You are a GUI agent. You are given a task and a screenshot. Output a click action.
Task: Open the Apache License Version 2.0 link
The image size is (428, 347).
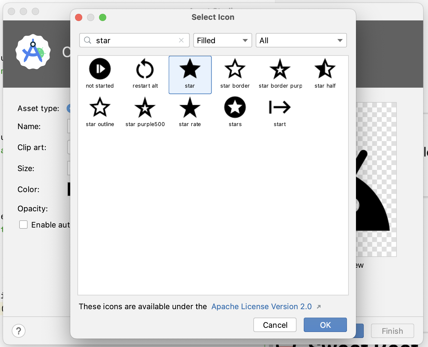click(261, 306)
